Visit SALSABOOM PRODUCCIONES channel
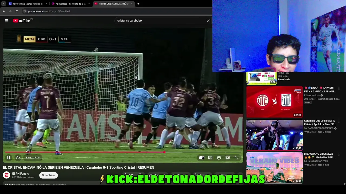346x194 pixels. click(319, 128)
